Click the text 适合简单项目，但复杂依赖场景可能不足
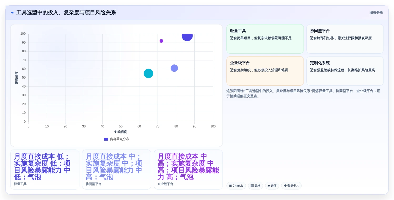 tap(261, 38)
